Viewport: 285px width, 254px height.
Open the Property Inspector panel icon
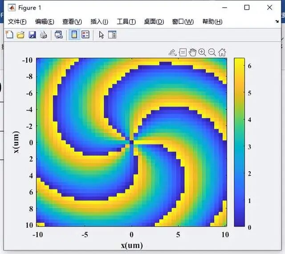click(x=112, y=35)
